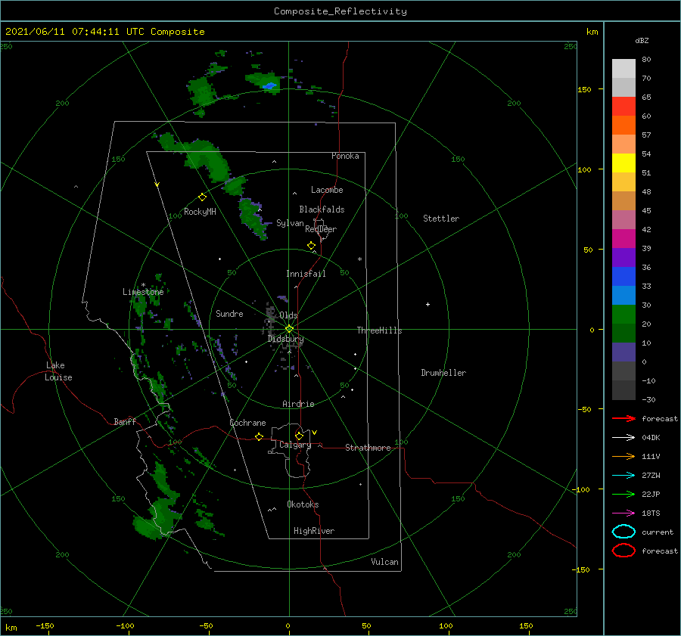Click the asterisk marker above Limestone label
The image size is (681, 636).
click(x=143, y=285)
